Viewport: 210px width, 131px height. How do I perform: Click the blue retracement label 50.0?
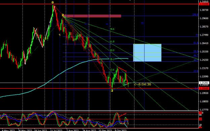(196, 51)
